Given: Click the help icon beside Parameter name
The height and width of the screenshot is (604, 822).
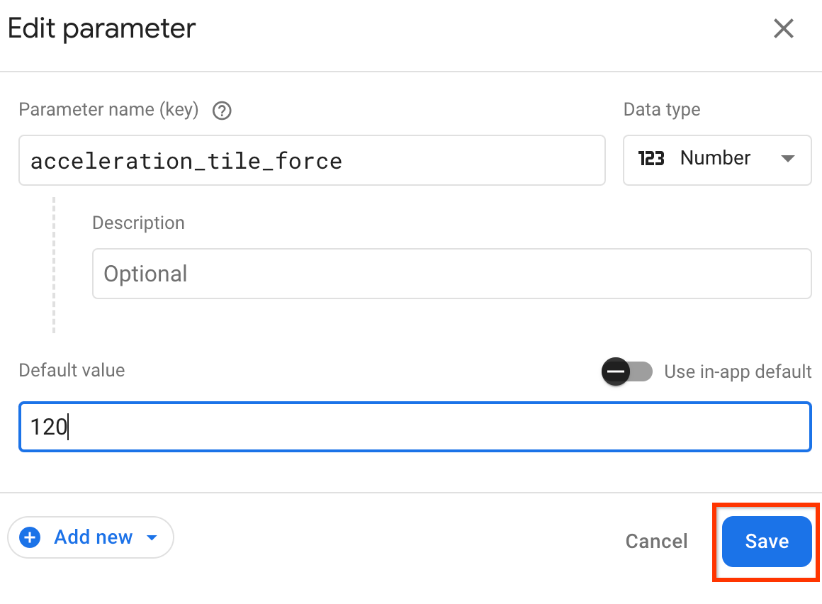Looking at the screenshot, I should click(223, 111).
